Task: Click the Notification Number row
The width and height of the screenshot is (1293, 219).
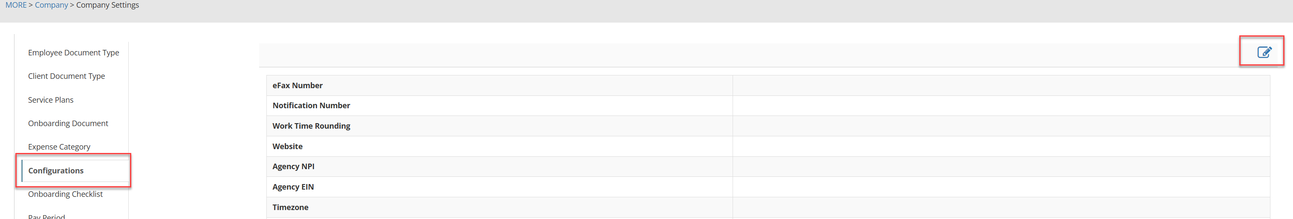Action: (311, 106)
